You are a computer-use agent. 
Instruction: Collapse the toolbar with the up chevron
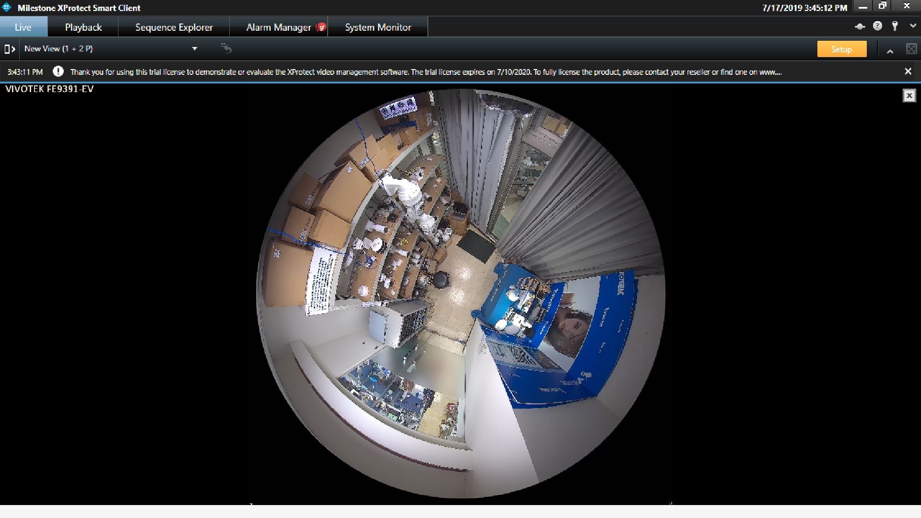(x=890, y=50)
